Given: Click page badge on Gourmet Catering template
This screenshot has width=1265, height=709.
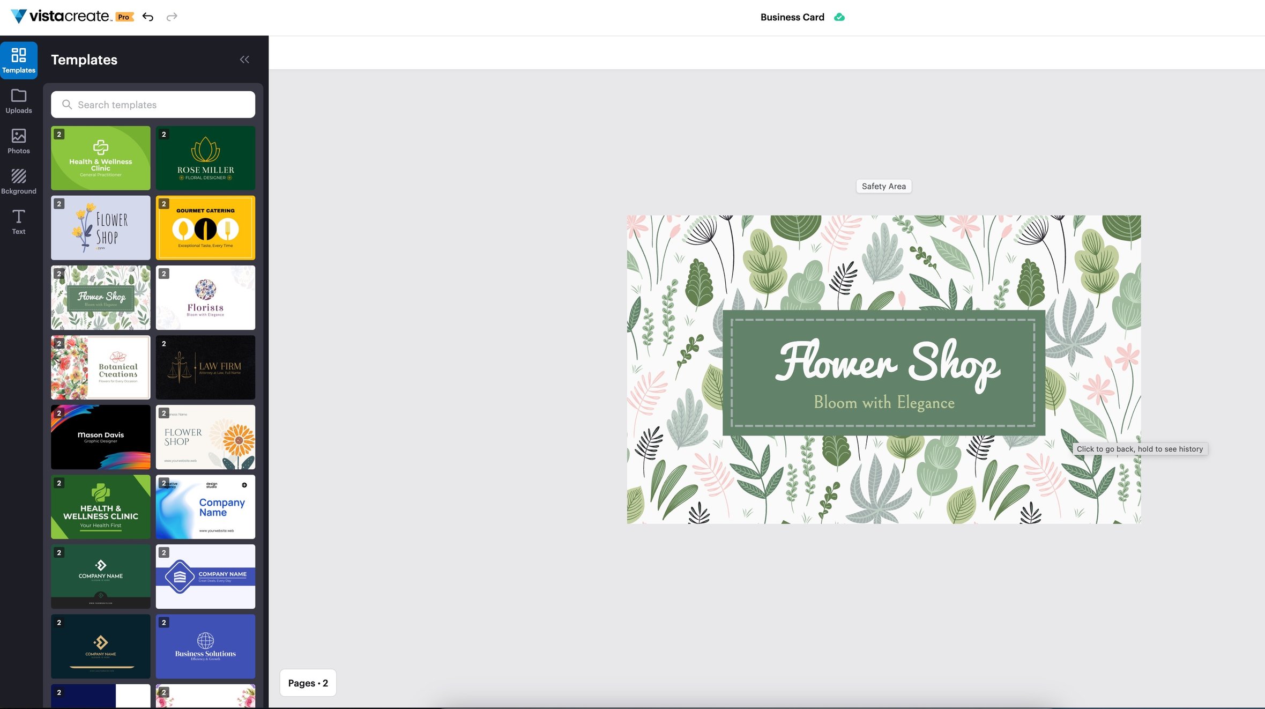Looking at the screenshot, I should 164,204.
